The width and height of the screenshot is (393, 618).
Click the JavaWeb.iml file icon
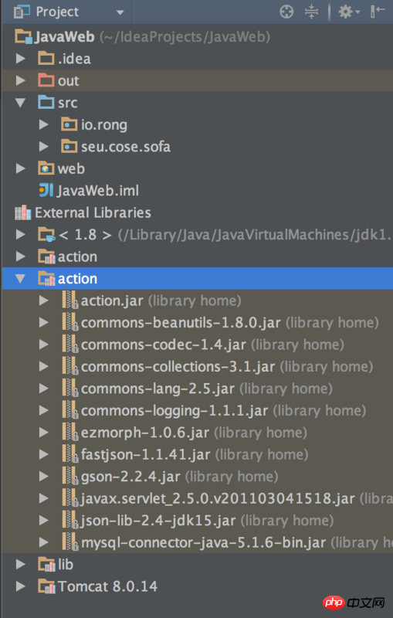click(46, 190)
